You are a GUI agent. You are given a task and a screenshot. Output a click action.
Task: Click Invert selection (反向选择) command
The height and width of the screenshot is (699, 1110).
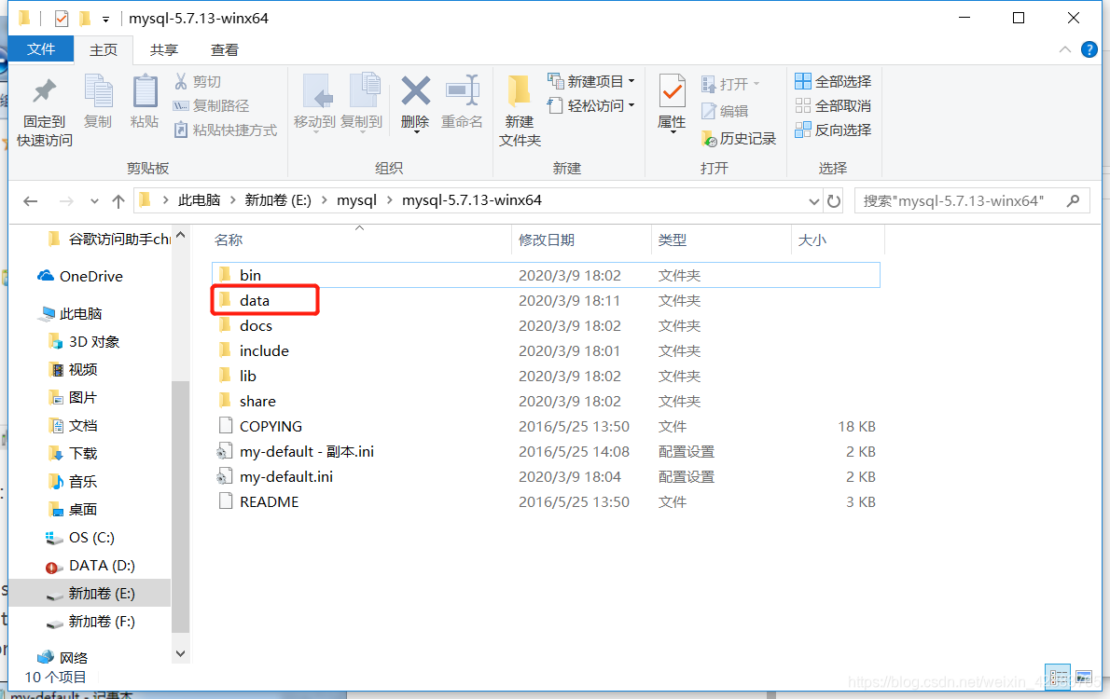(x=832, y=130)
